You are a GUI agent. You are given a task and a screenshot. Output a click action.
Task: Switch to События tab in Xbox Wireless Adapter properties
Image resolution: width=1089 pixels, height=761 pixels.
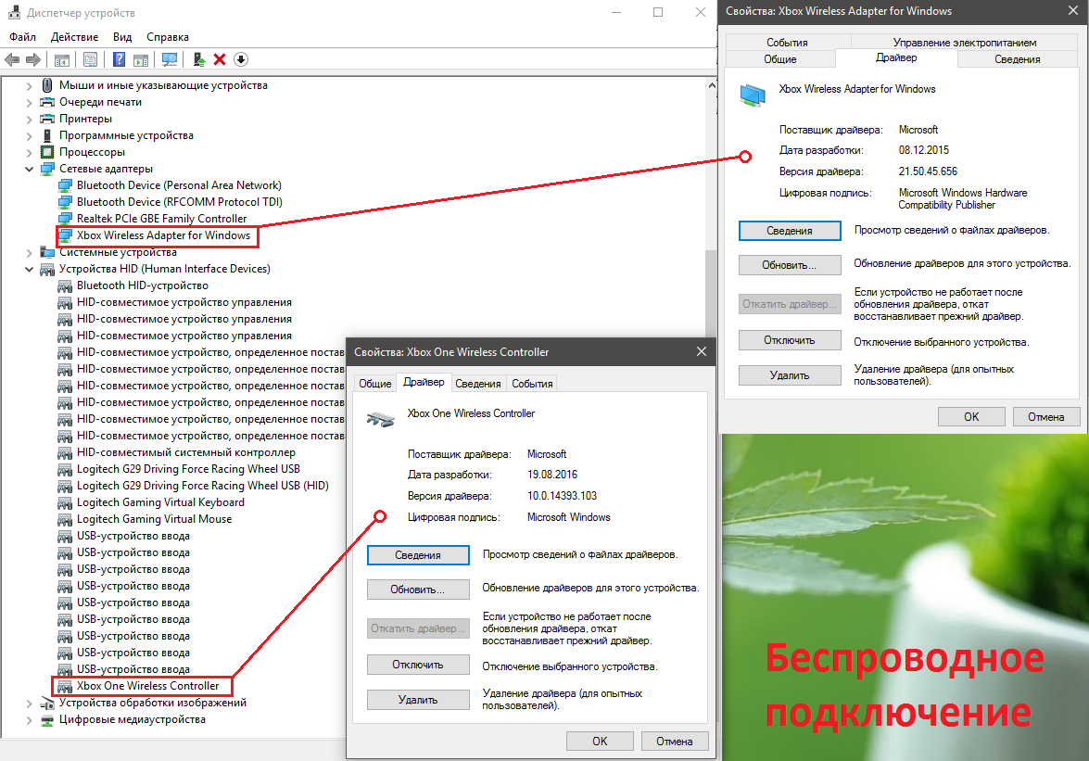(x=787, y=43)
